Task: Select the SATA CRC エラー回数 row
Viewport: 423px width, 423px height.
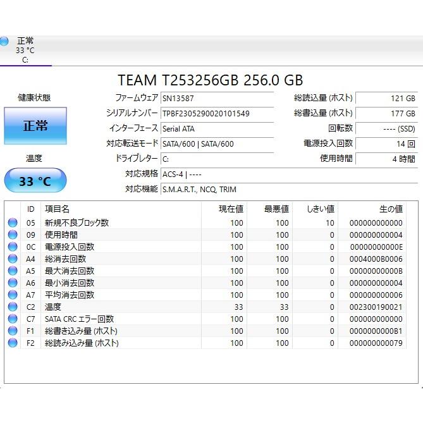Action: [206, 319]
